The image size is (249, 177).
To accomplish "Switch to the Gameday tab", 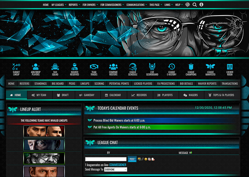I will click(x=88, y=95).
